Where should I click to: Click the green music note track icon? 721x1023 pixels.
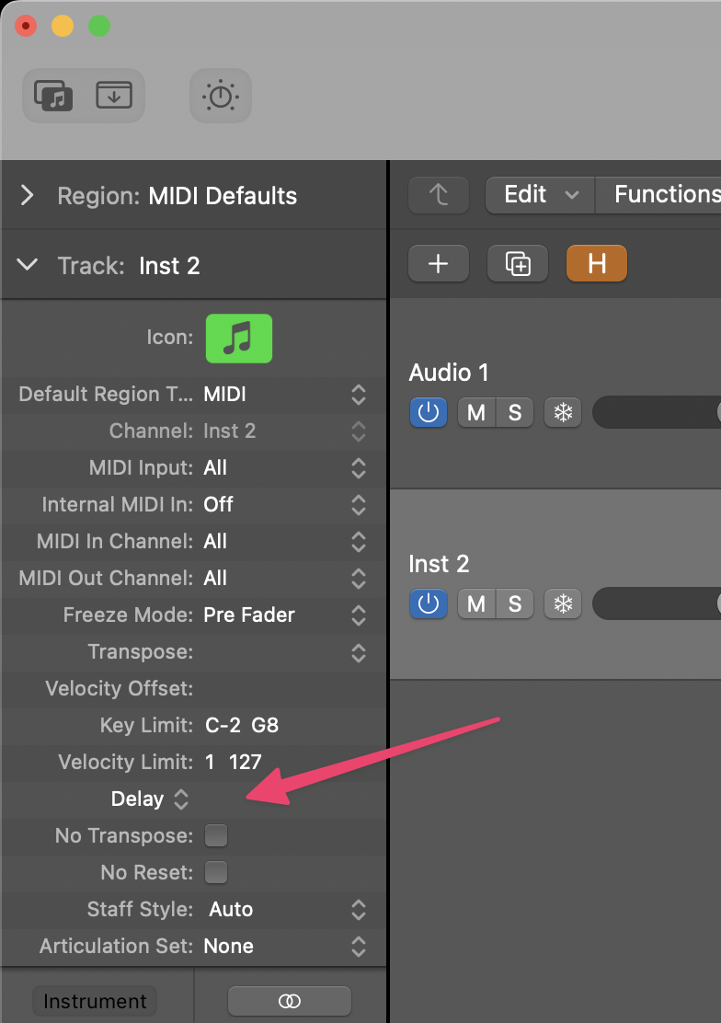pos(238,338)
